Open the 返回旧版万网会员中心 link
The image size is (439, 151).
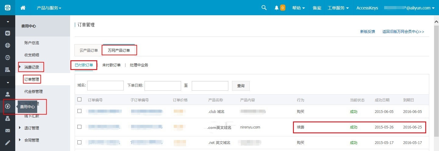pyautogui.click(x=403, y=31)
